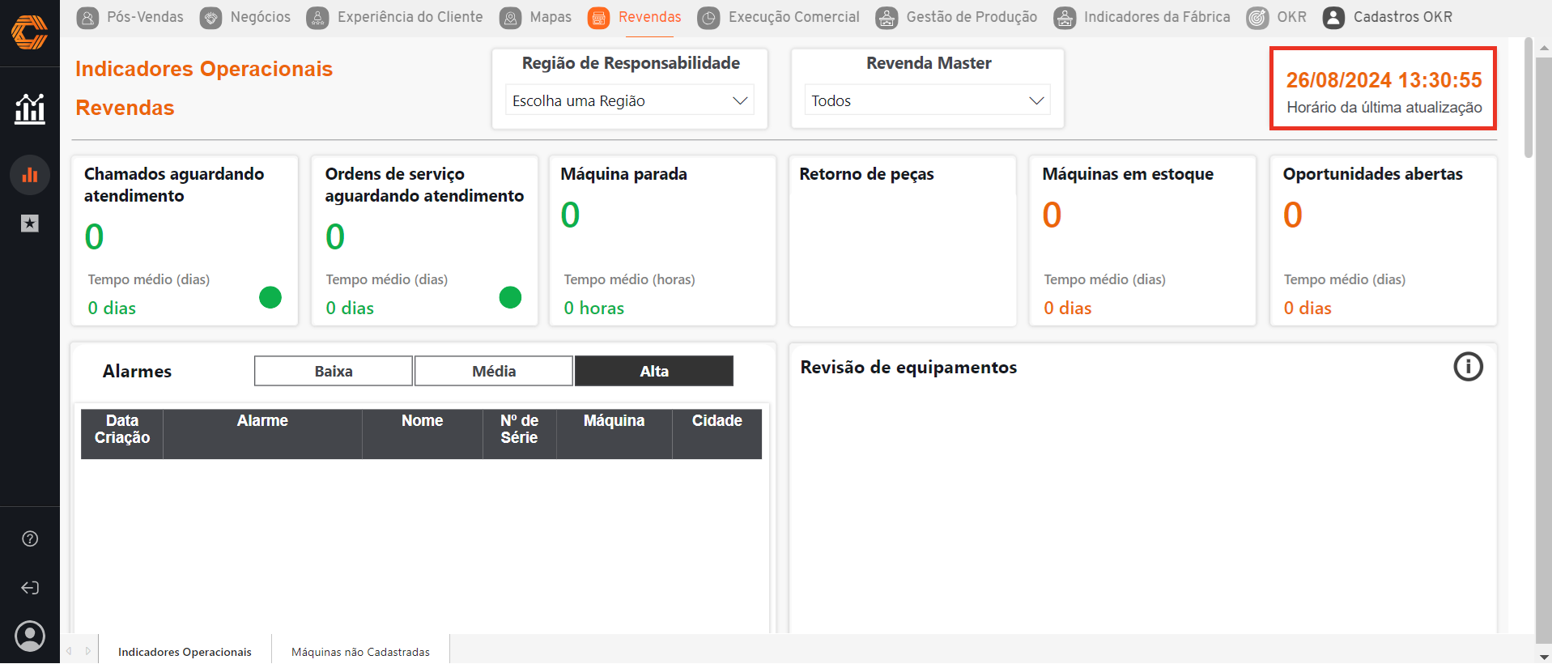Image resolution: width=1552 pixels, height=664 pixels.
Task: Click the Gestão de Produção icon
Action: (x=887, y=18)
